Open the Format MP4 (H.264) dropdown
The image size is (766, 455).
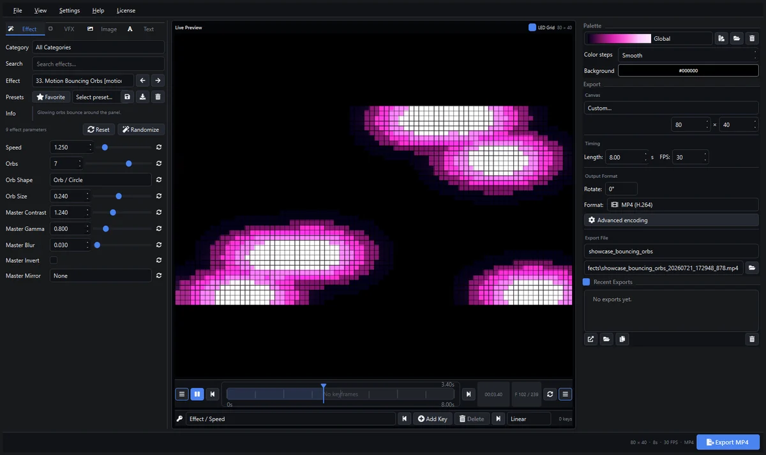pyautogui.click(x=671, y=205)
